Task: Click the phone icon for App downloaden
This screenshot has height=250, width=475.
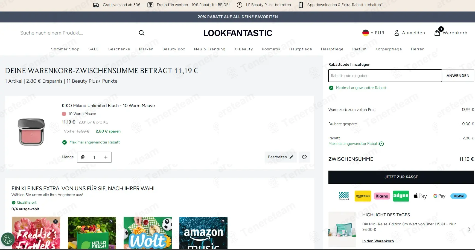Action: pyautogui.click(x=301, y=5)
